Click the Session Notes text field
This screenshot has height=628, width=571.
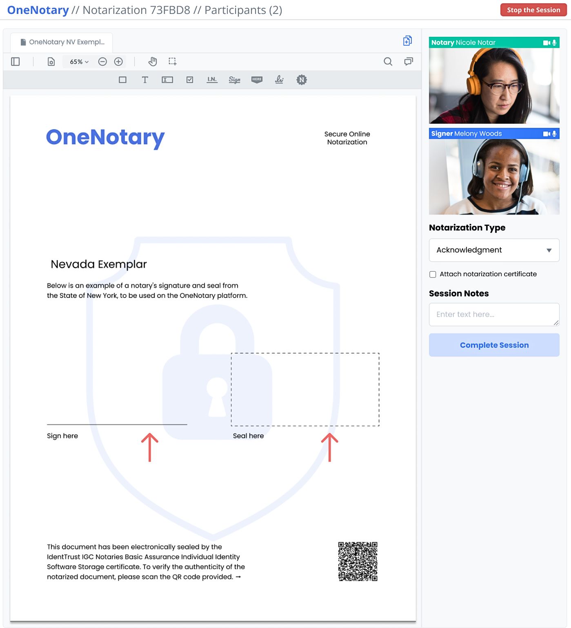point(494,315)
